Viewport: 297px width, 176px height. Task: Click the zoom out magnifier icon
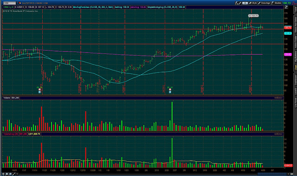click(10, 174)
